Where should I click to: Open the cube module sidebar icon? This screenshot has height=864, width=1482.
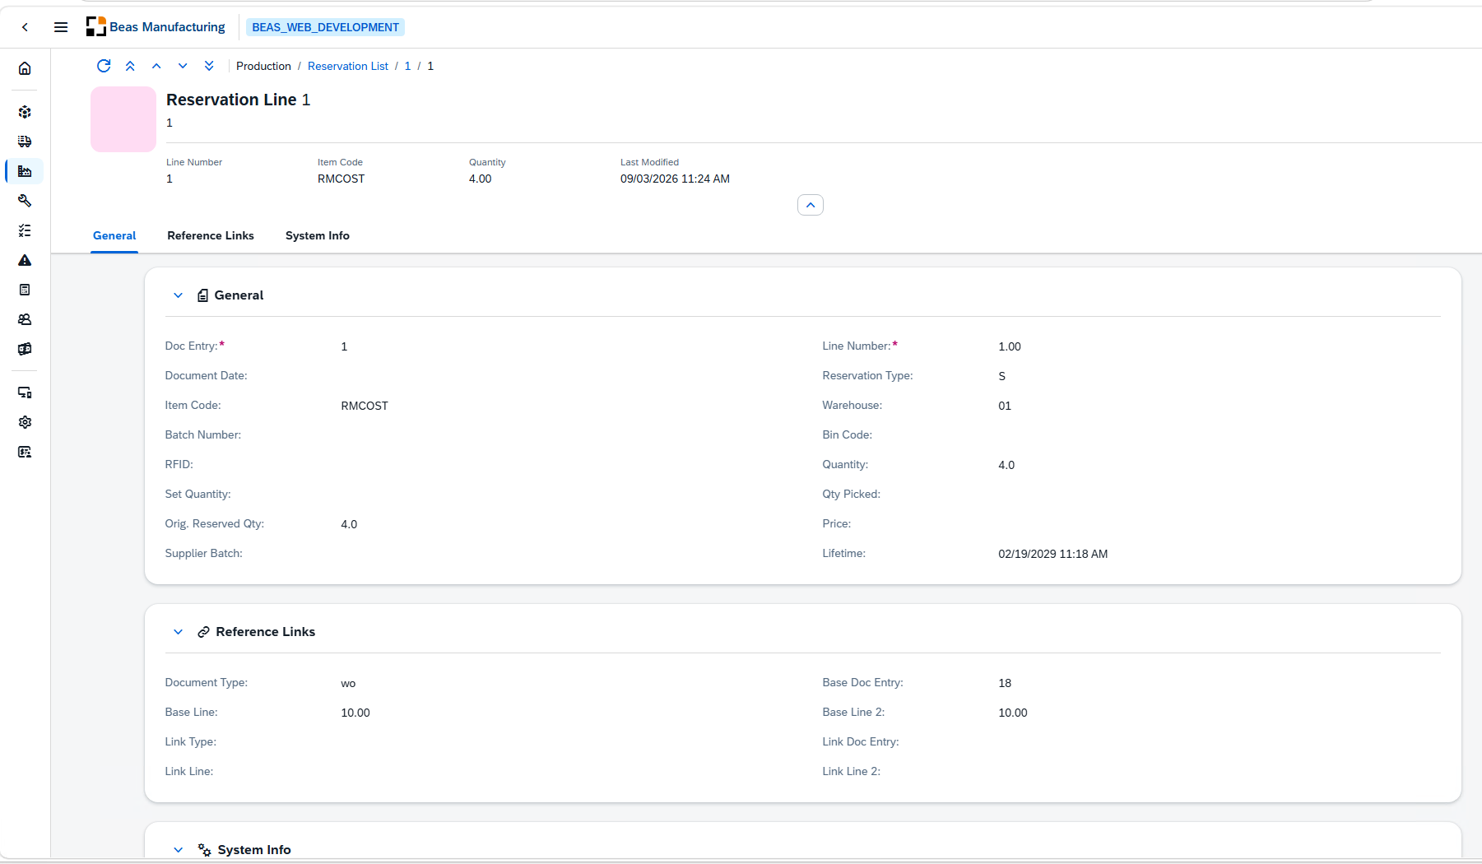tap(25, 112)
